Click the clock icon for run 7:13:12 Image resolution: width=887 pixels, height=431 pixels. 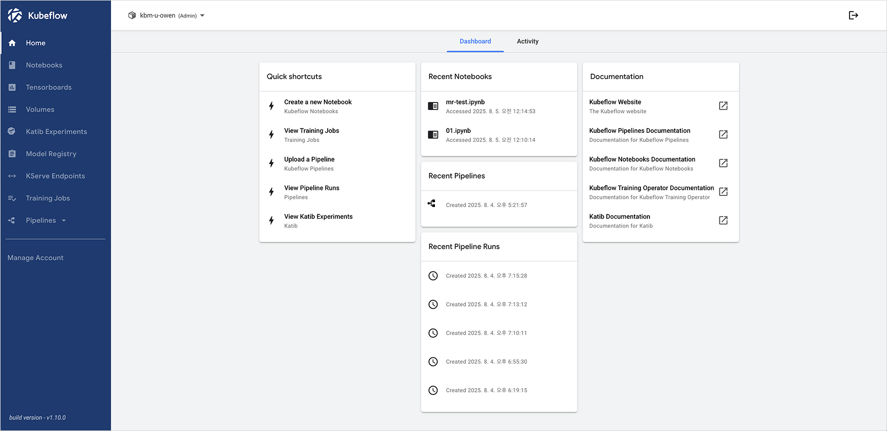[x=433, y=305]
